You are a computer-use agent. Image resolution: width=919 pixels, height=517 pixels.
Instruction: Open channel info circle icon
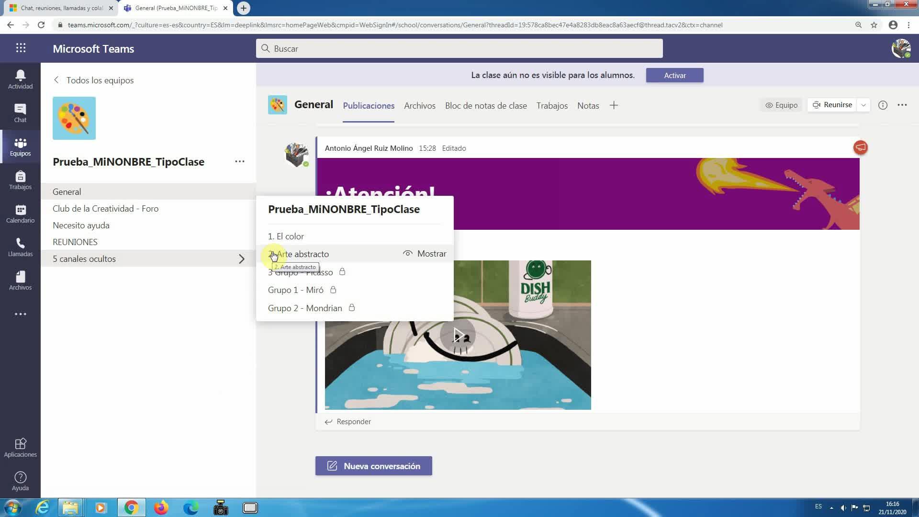pyautogui.click(x=883, y=105)
